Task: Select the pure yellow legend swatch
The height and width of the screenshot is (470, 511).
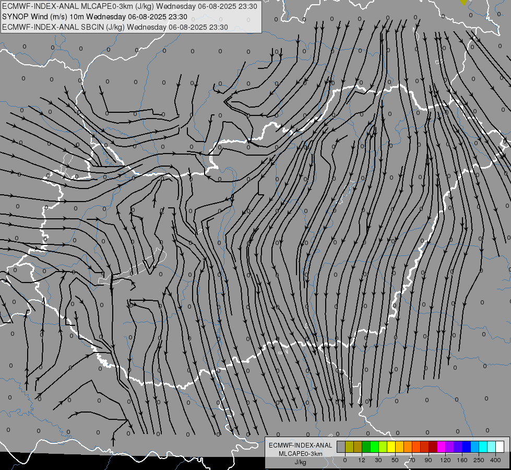Action: click(x=391, y=446)
